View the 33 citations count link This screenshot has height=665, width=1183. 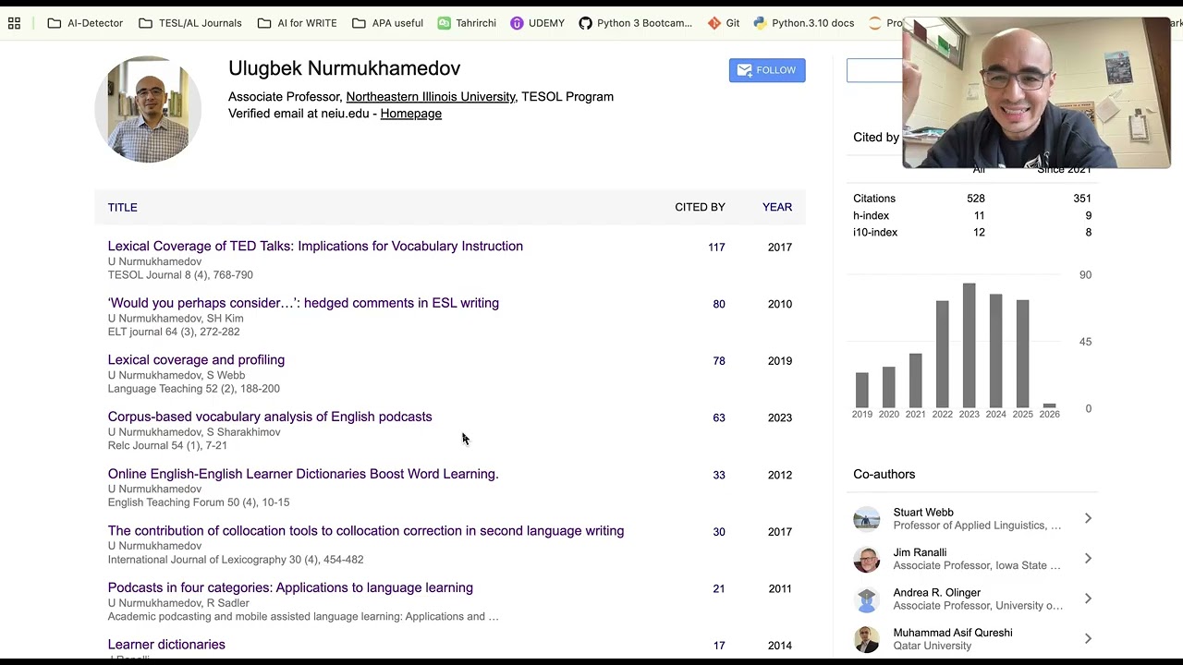719,475
